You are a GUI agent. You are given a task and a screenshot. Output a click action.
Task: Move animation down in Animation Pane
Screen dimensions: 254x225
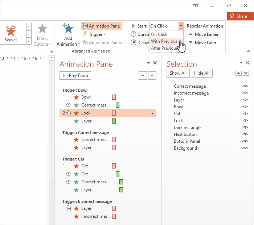click(x=152, y=75)
